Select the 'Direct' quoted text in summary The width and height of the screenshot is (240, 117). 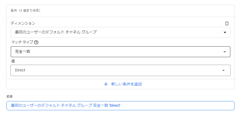coord(115,105)
